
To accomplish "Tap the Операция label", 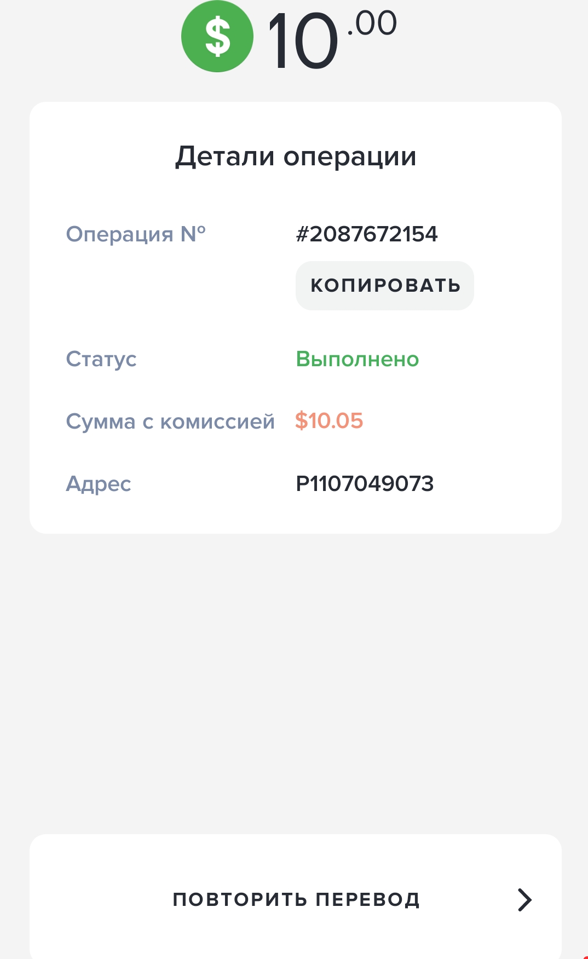I will [x=119, y=234].
